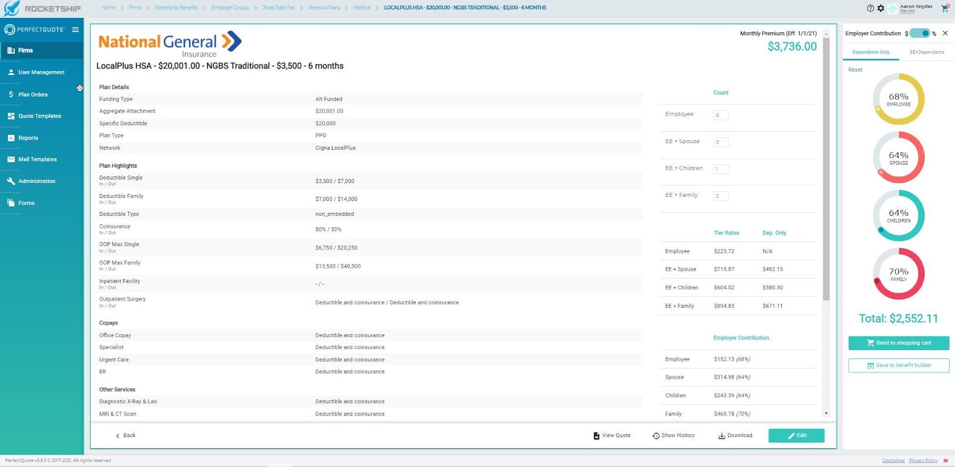Adjust the Children contribution circular slider
This screenshot has width=955, height=467.
pyautogui.click(x=898, y=215)
